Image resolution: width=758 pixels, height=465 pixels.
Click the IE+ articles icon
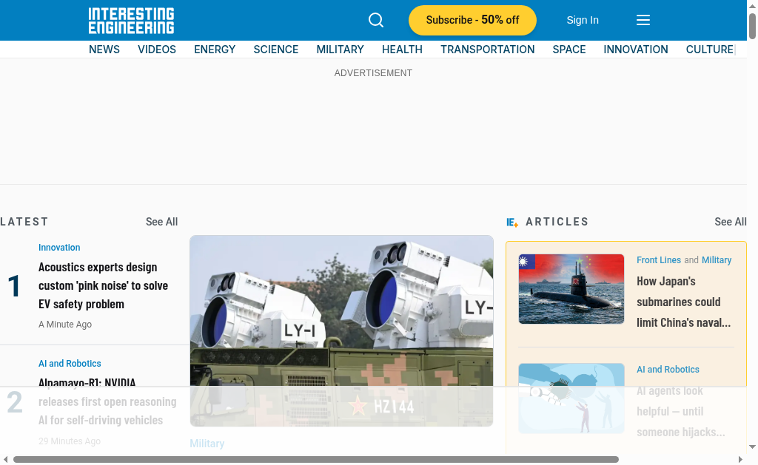(512, 222)
